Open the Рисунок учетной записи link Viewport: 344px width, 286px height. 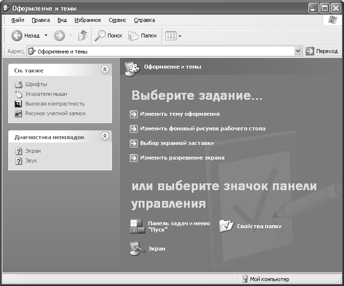[55, 113]
